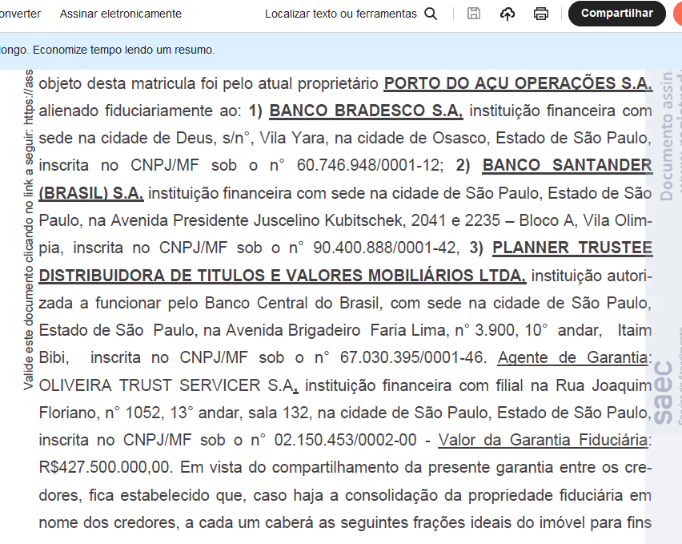Click the underlined 'Valor da Garantia Fiduciária' label
Screen dimensions: 682x544
click(x=543, y=440)
